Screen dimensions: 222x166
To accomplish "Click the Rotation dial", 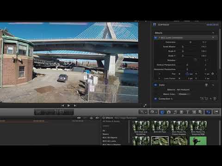I will tap(196, 60).
